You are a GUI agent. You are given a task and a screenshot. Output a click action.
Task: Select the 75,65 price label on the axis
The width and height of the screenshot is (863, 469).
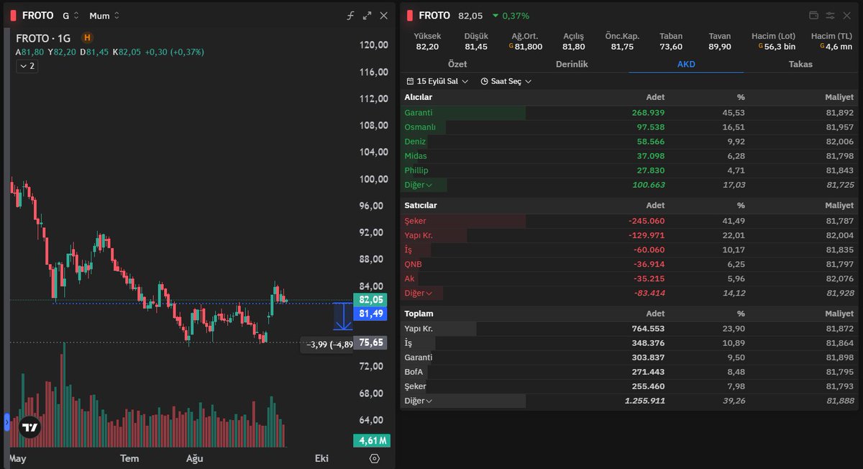coord(370,343)
